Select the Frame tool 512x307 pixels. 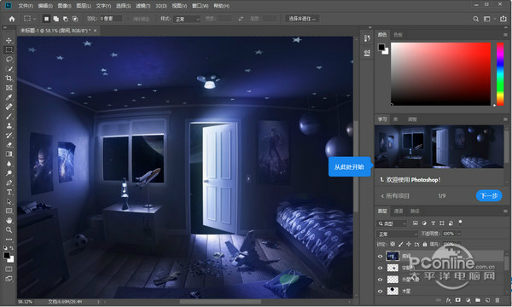pyautogui.click(x=9, y=88)
